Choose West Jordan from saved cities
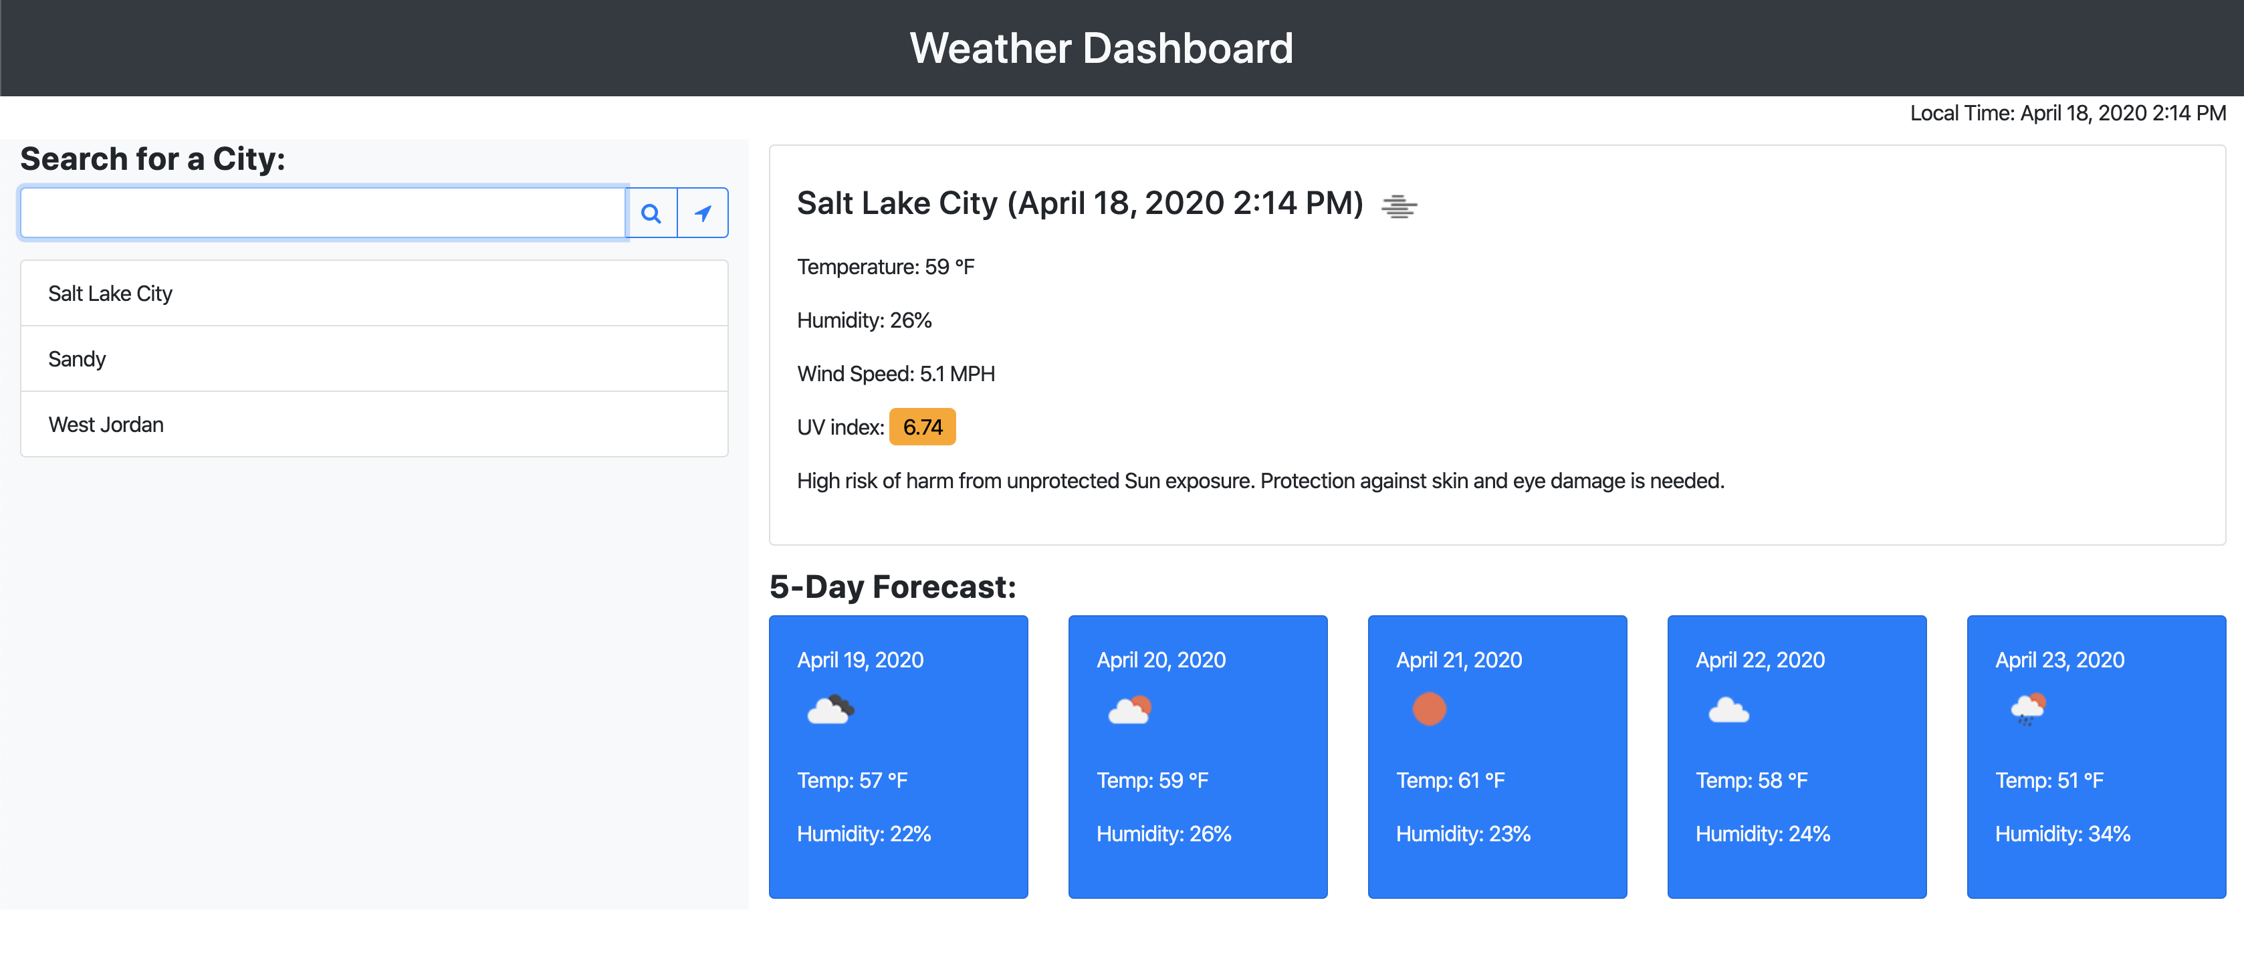The image size is (2244, 967). point(373,424)
